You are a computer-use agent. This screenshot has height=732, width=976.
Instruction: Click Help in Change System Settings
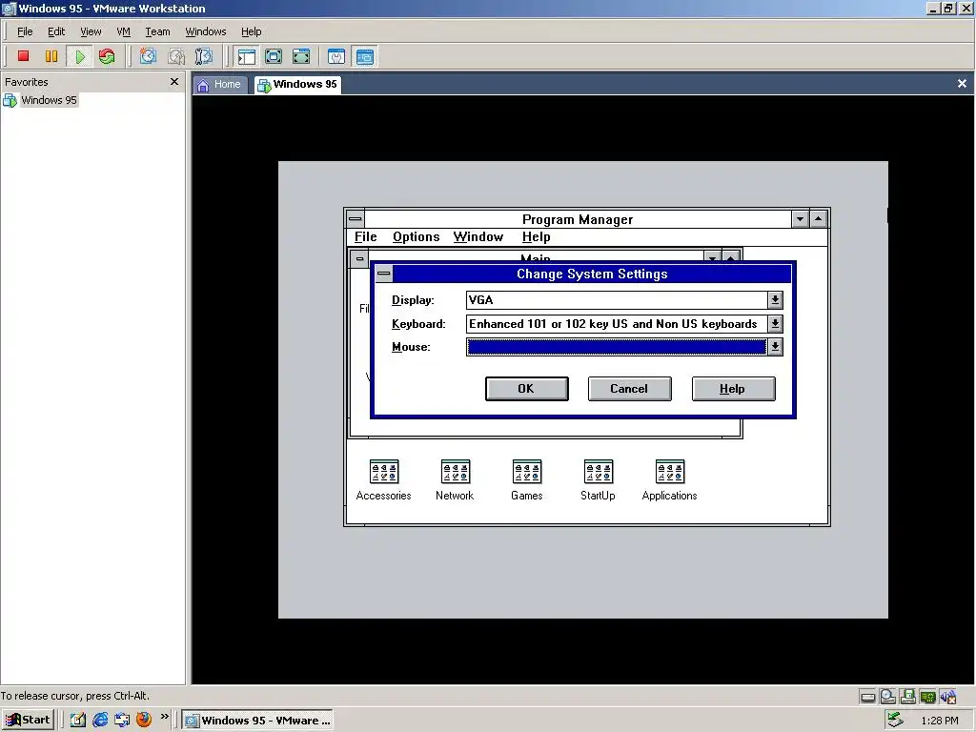tap(733, 389)
